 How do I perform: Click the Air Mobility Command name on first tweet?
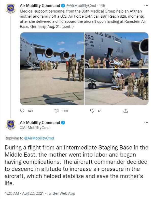point(40,6)
